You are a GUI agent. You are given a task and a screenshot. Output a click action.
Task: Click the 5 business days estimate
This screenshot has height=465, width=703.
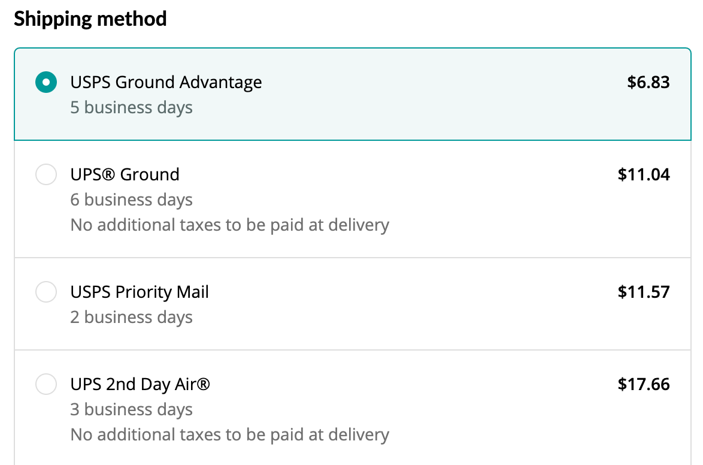point(131,108)
